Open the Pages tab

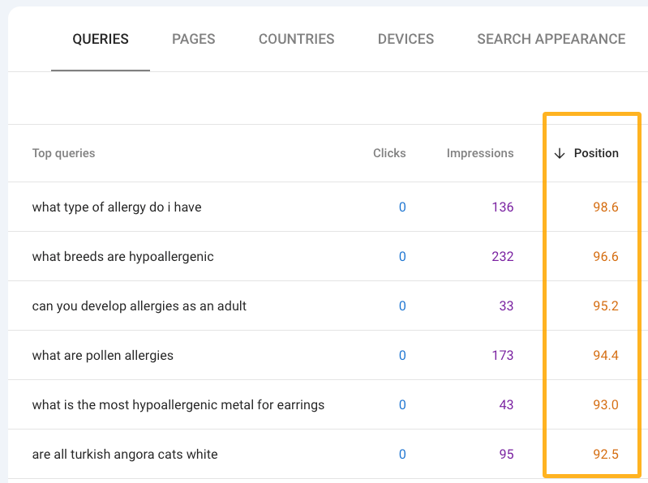(193, 39)
